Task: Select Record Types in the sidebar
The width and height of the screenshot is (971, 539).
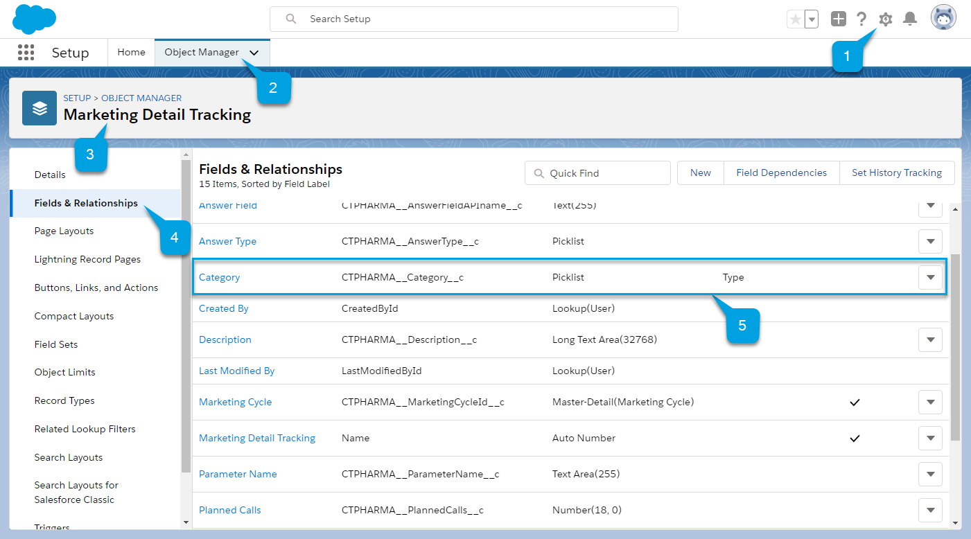Action: tap(64, 401)
